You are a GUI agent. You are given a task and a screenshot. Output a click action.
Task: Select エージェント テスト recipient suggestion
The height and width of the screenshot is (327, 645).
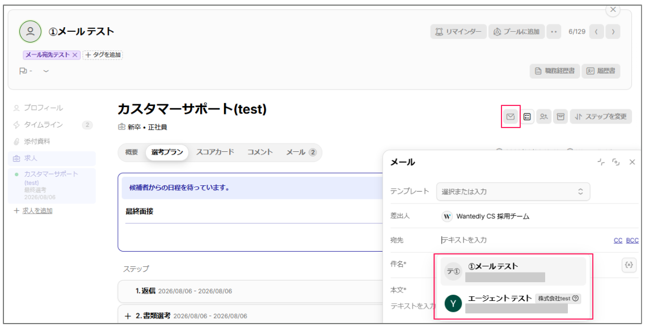click(x=513, y=303)
